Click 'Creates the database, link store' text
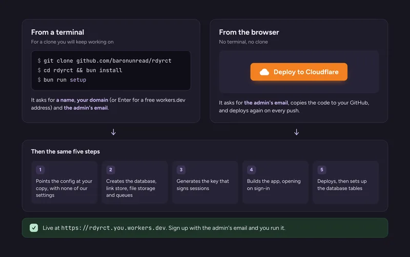This screenshot has width=410, height=257. (131, 188)
